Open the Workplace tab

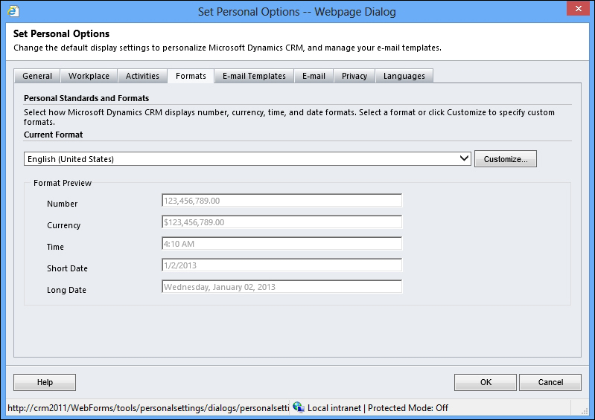click(89, 76)
